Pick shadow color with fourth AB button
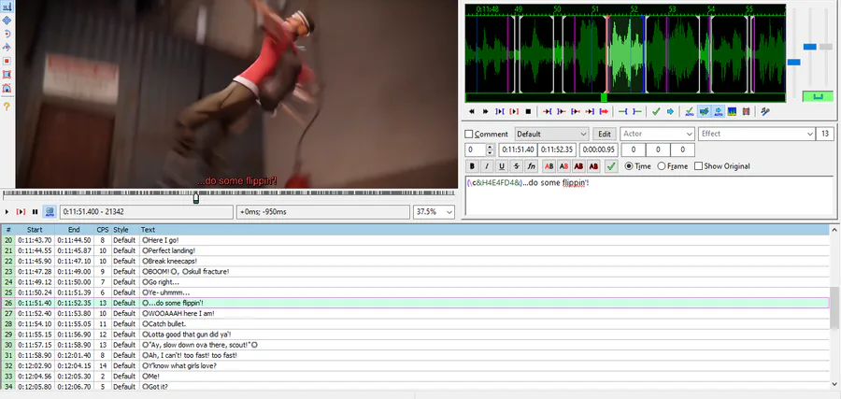841x399 pixels. 593,166
